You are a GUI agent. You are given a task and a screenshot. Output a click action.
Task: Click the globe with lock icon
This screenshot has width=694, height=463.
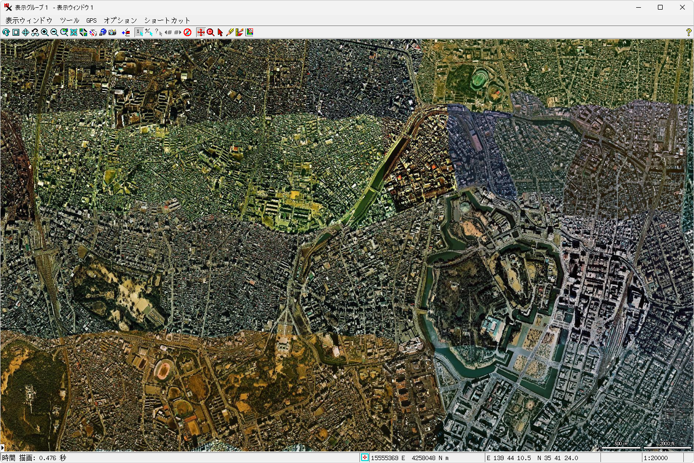pyautogui.click(x=103, y=32)
